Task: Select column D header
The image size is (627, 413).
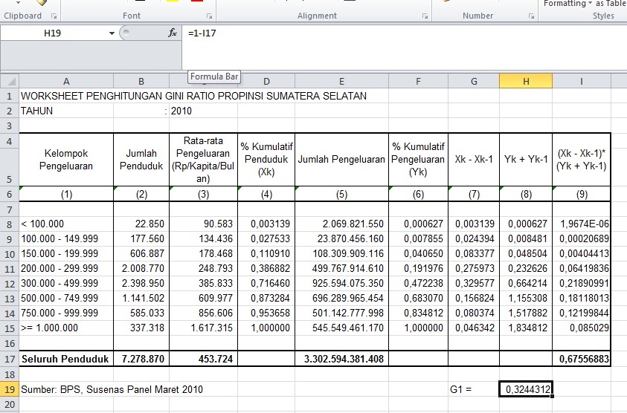Action: coord(266,81)
